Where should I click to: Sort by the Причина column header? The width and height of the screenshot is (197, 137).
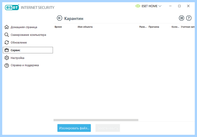click(x=154, y=27)
